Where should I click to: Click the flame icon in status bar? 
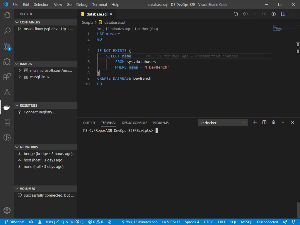pyautogui.click(x=110, y=222)
